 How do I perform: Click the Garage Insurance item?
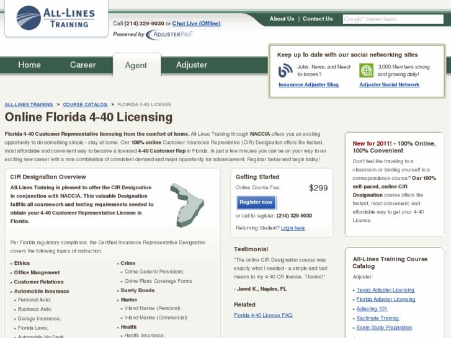(40, 319)
